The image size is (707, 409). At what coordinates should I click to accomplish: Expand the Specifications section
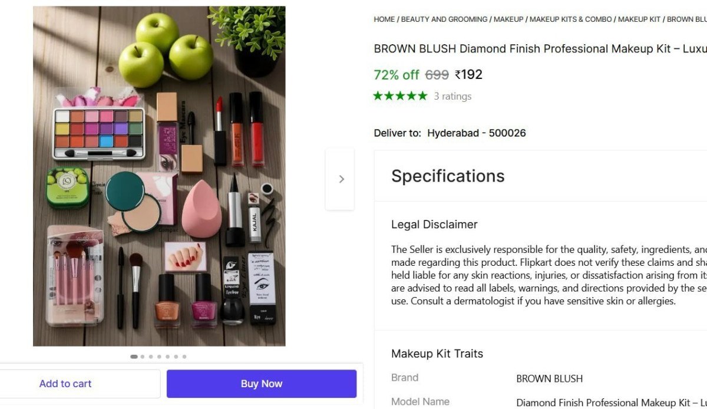tap(448, 176)
